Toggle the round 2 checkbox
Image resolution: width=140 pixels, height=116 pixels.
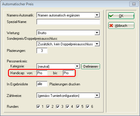[x=48, y=107]
